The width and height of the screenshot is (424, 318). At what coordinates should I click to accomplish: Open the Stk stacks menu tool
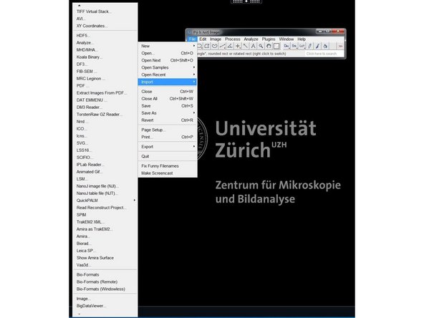coord(294,47)
